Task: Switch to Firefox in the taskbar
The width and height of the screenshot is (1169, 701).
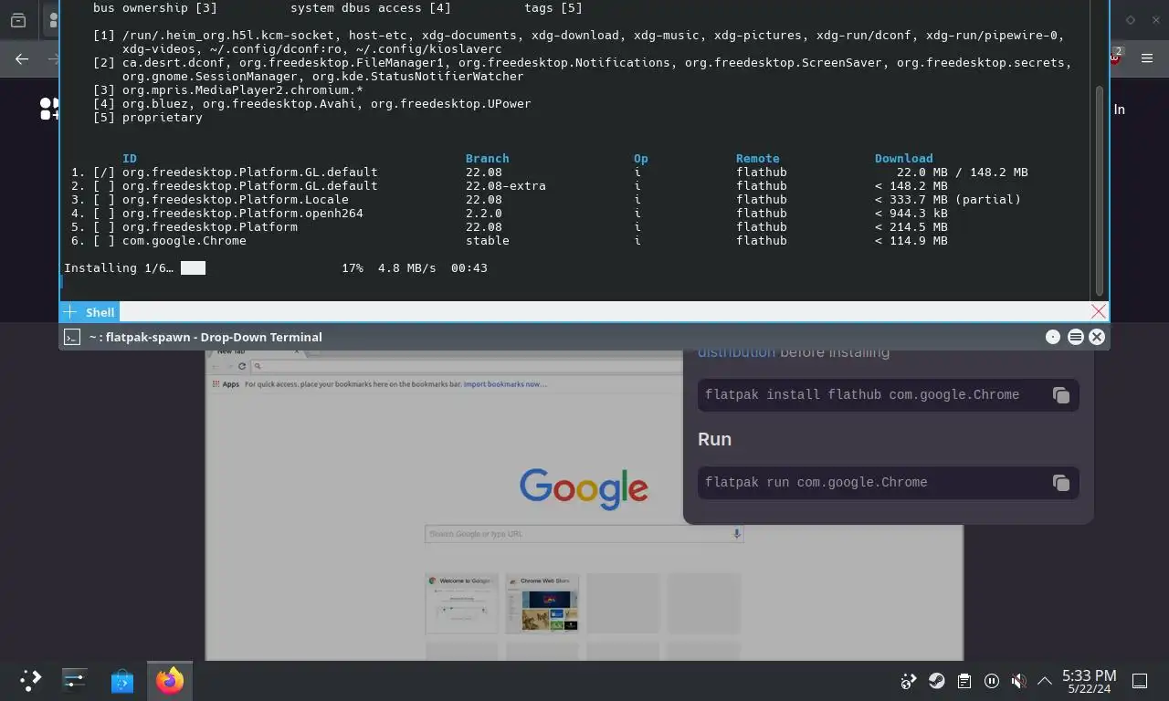Action: [169, 680]
